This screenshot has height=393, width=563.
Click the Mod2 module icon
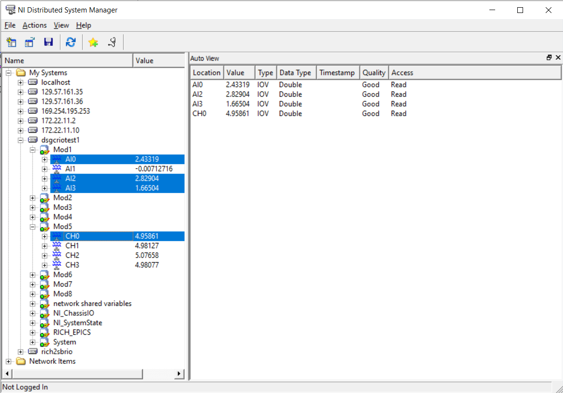click(45, 198)
